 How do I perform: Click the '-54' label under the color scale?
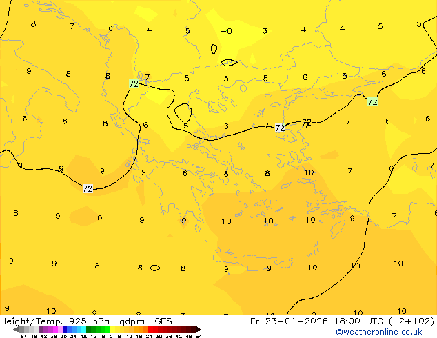pyautogui.click(x=22, y=336)
